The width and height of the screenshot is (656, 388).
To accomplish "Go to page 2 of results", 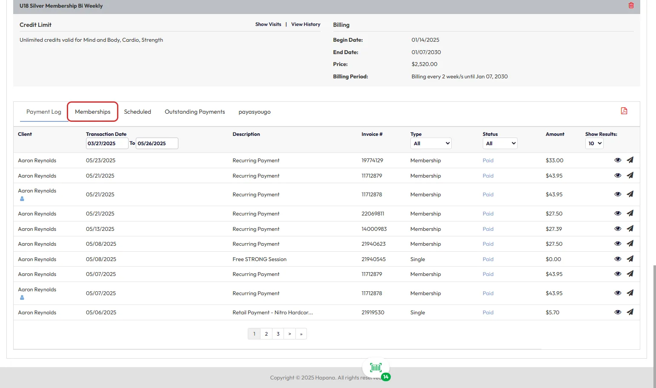I will pos(266,334).
